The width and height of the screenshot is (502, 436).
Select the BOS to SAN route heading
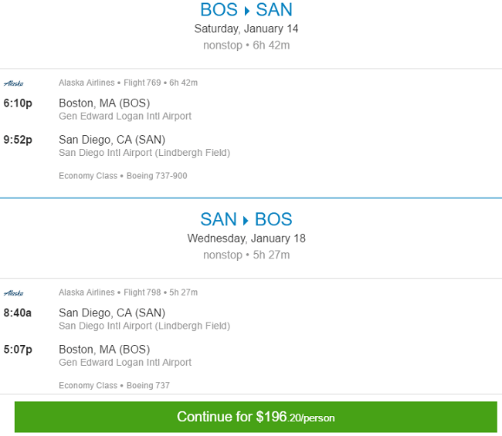(x=246, y=9)
